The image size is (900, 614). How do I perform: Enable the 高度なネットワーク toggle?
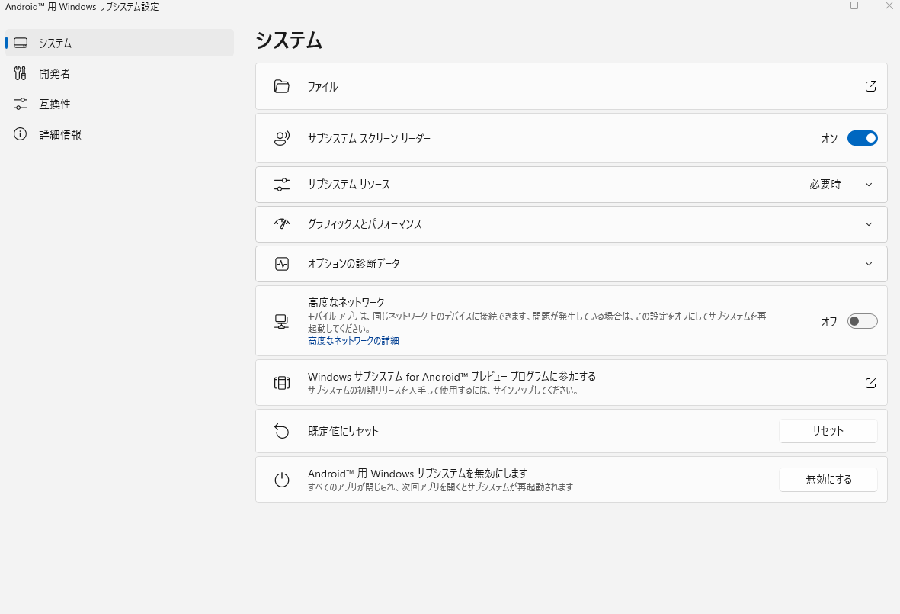pyautogui.click(x=862, y=321)
